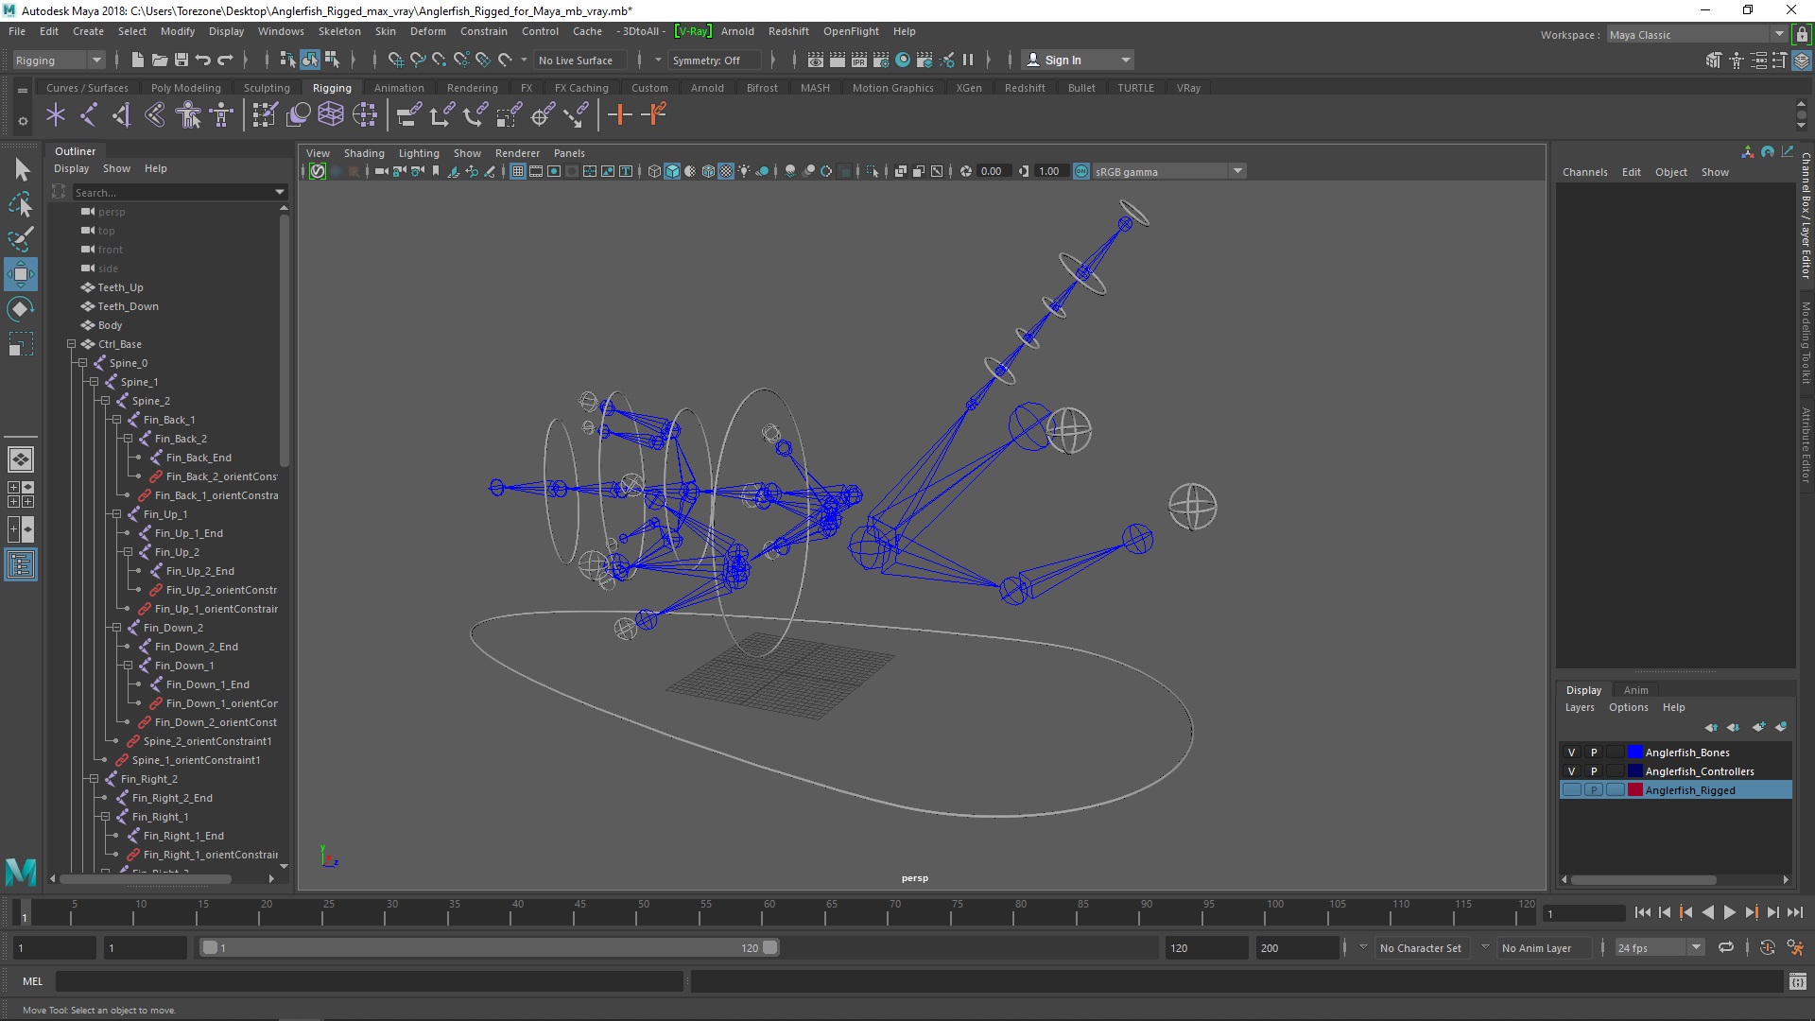Screen dimensions: 1815x1021
Task: Click the auto keyframe toggle icon
Action: point(1768,947)
